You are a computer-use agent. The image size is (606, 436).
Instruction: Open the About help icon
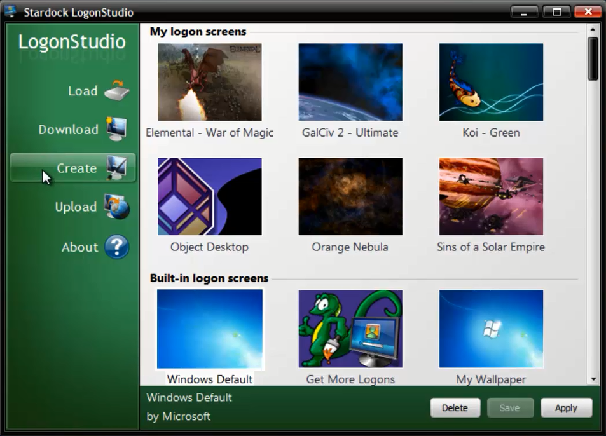[x=117, y=247]
